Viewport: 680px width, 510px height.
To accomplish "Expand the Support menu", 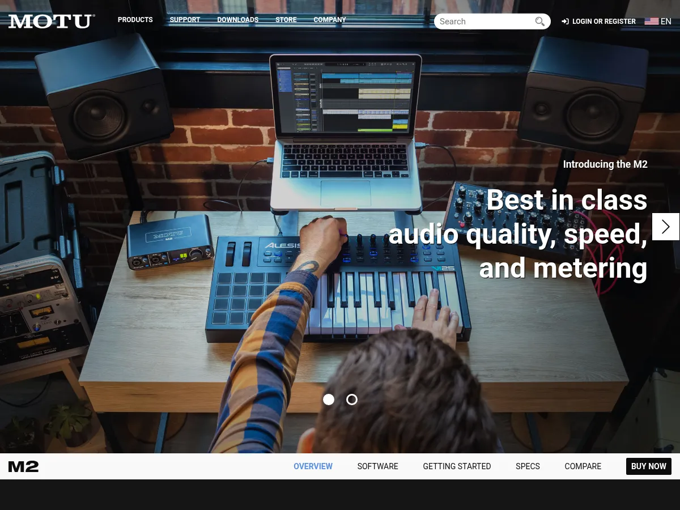I will tap(185, 20).
